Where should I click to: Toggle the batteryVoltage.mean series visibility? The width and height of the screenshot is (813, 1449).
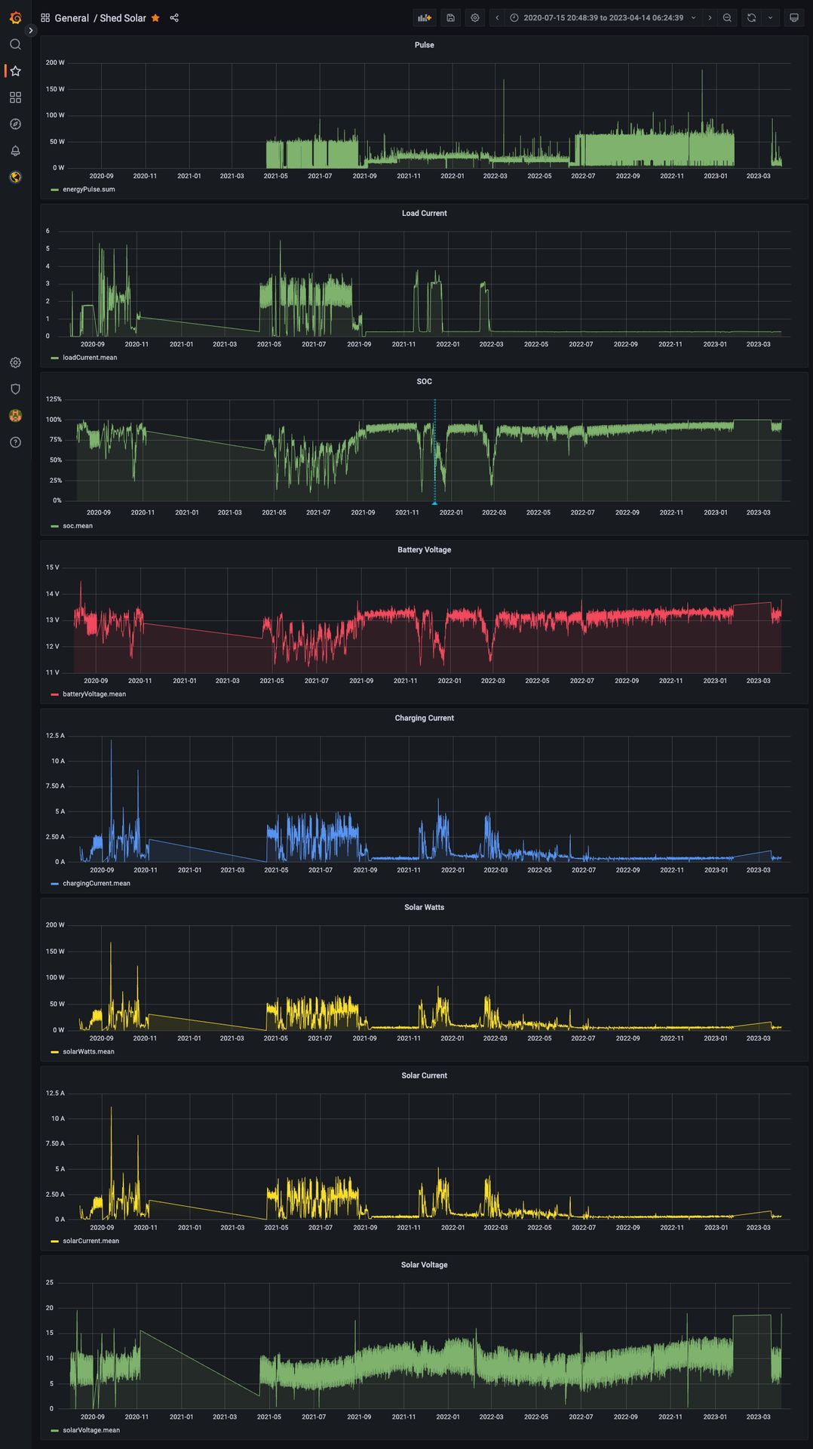pos(94,694)
